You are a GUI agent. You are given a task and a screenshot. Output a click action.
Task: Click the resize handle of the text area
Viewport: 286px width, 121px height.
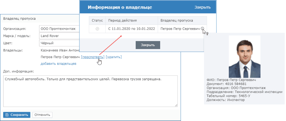176,105
